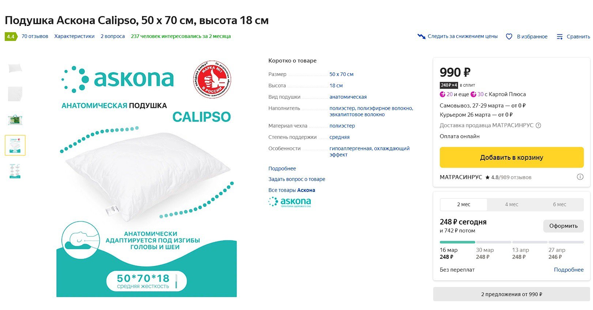Image resolution: width=593 pixels, height=310 pixels.
Task: Open the 70 отзывов reviews link
Action: (x=35, y=36)
